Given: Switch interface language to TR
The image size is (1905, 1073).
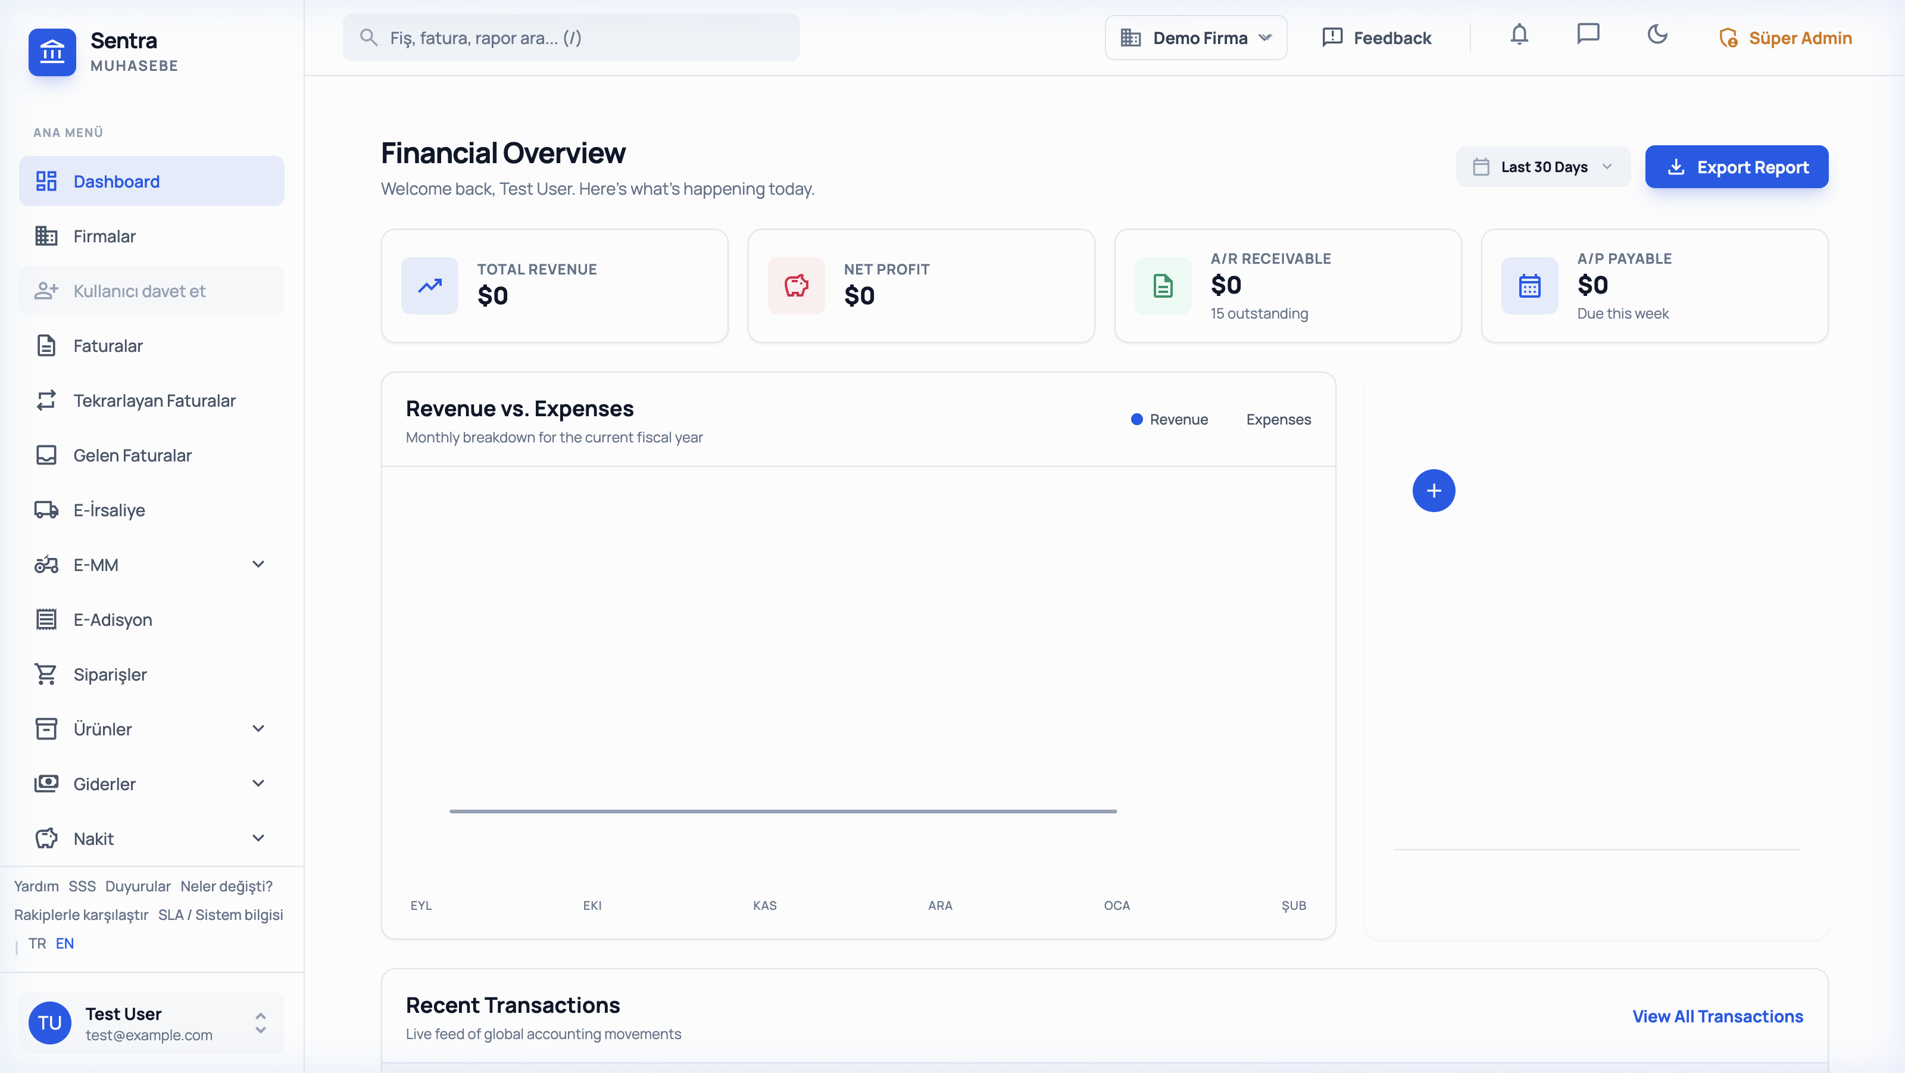Looking at the screenshot, I should [36, 943].
